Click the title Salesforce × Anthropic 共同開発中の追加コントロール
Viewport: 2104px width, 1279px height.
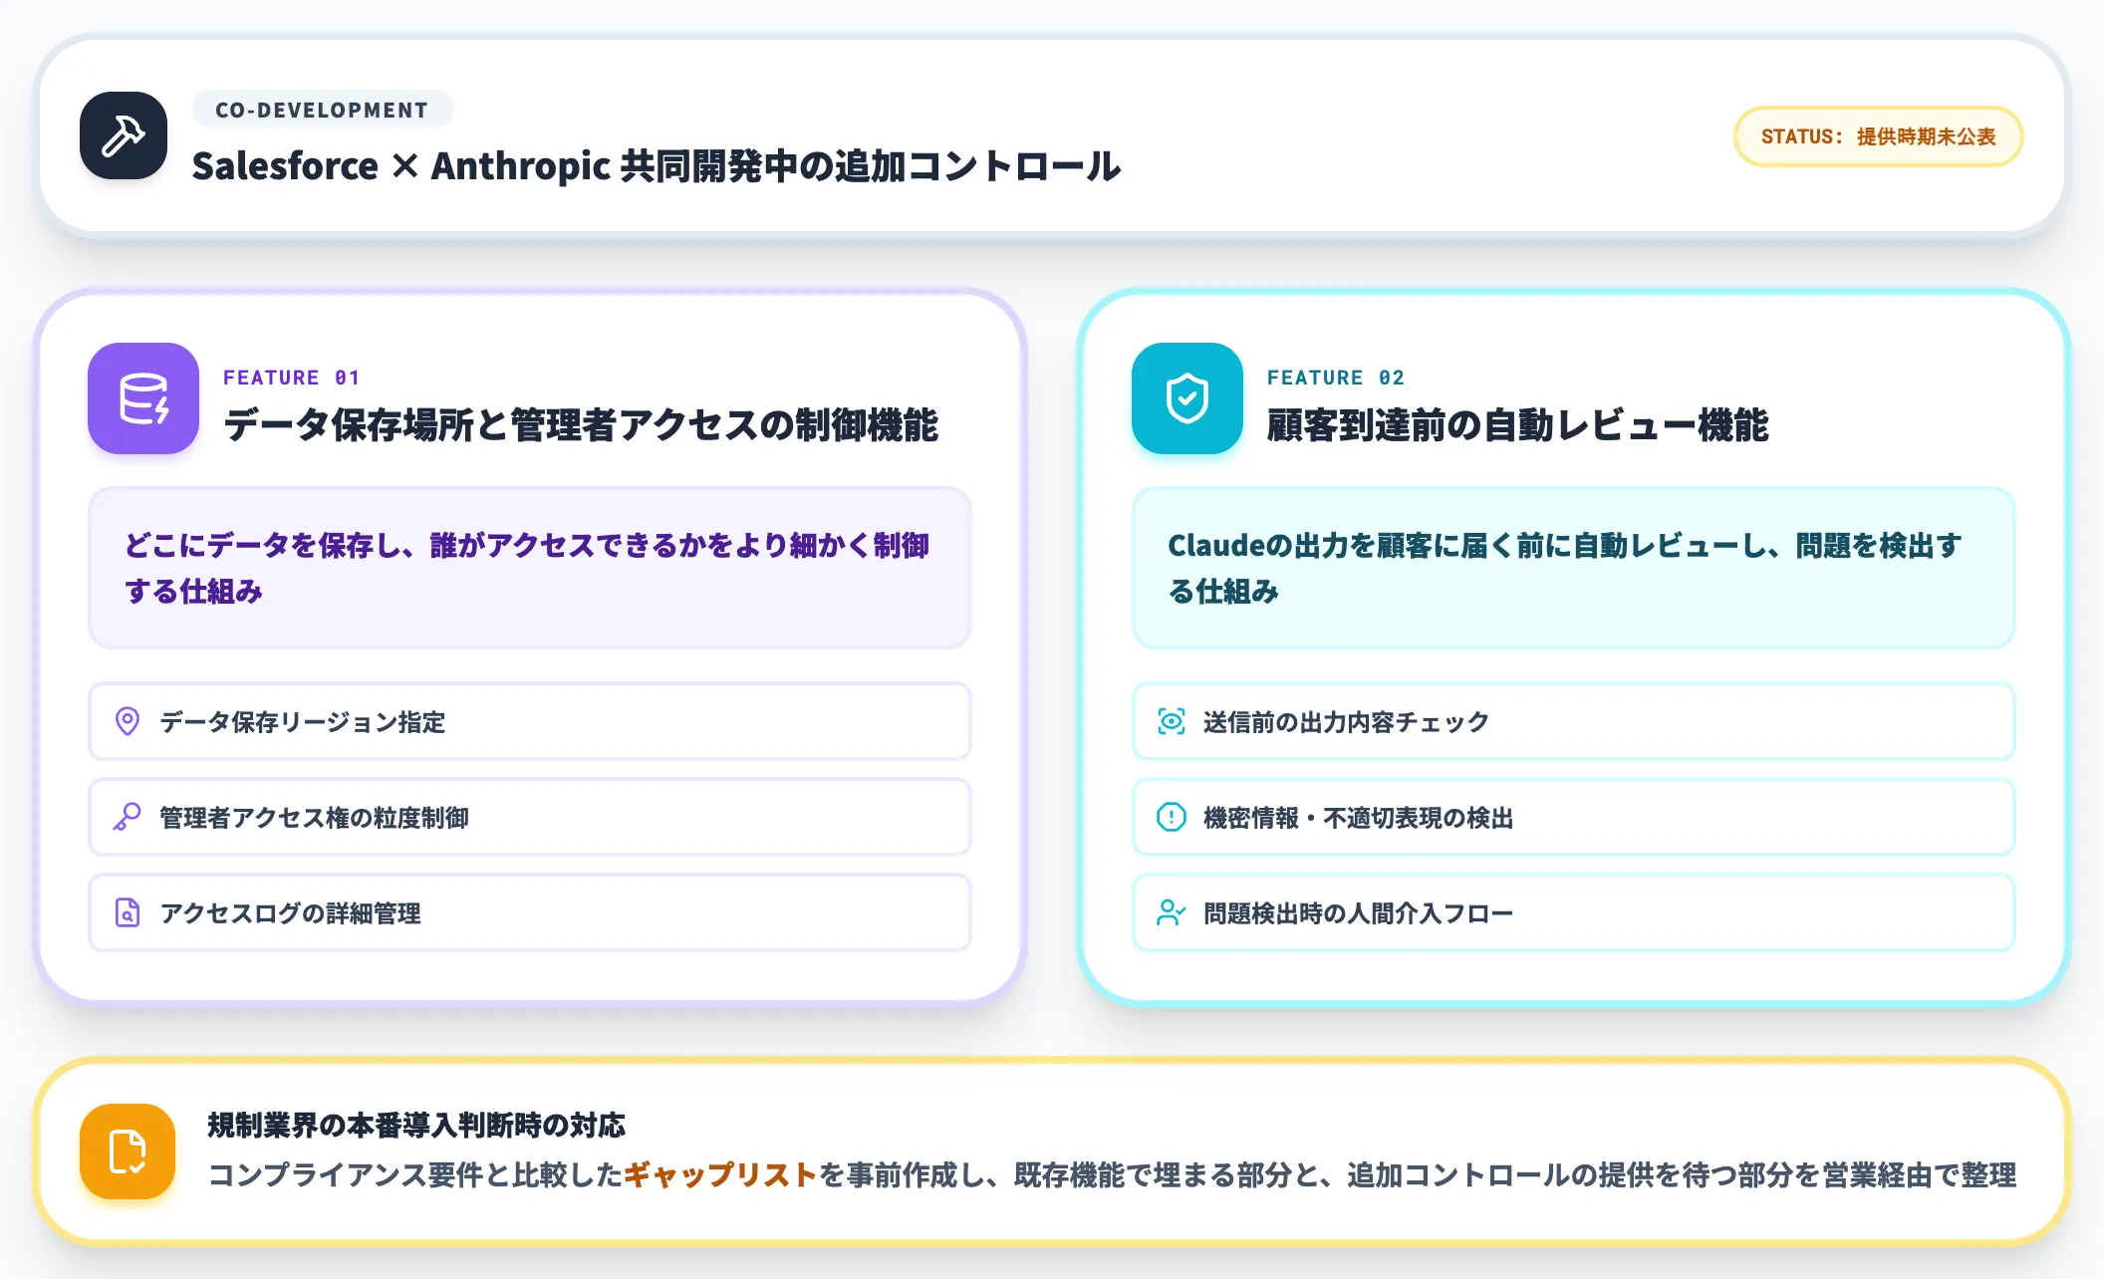coord(657,166)
